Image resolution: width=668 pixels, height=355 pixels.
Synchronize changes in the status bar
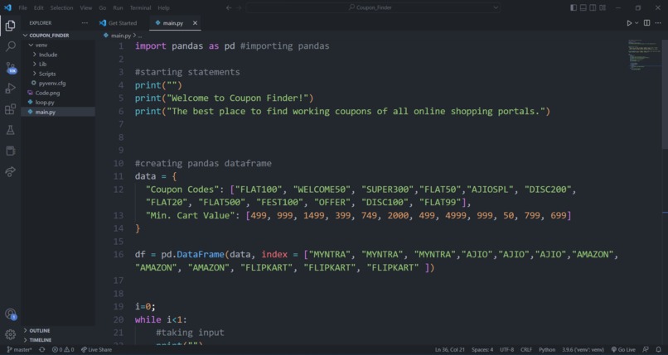pyautogui.click(x=41, y=349)
